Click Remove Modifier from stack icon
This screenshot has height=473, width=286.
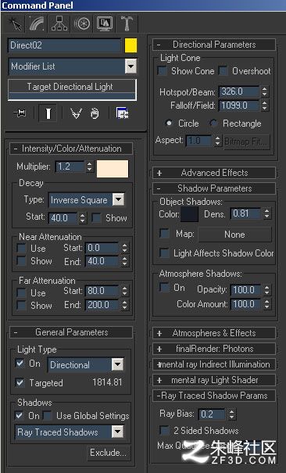point(95,113)
